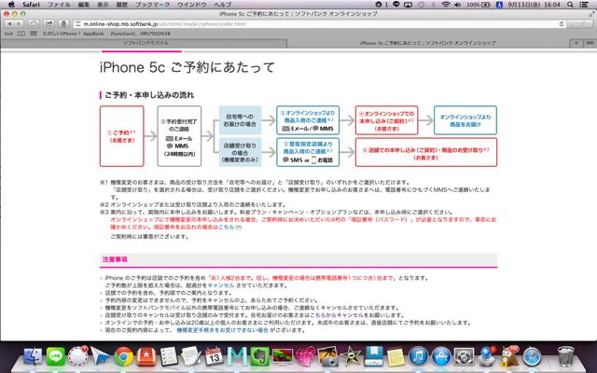Go forward with Safari's forward arrow
The height and width of the screenshot is (373, 597).
(x=19, y=23)
